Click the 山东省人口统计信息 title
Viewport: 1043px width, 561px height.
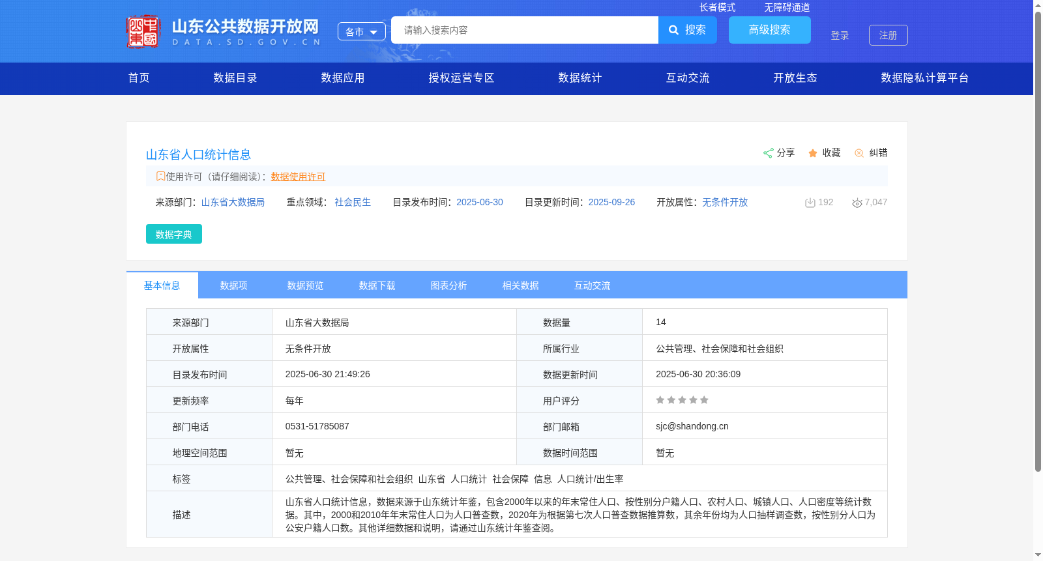198,154
